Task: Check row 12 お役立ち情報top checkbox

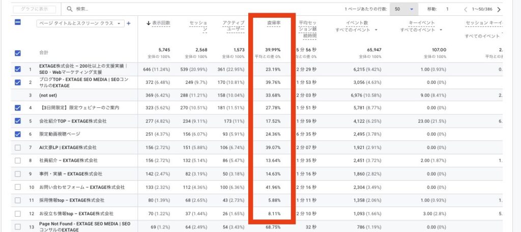Action: [18, 213]
